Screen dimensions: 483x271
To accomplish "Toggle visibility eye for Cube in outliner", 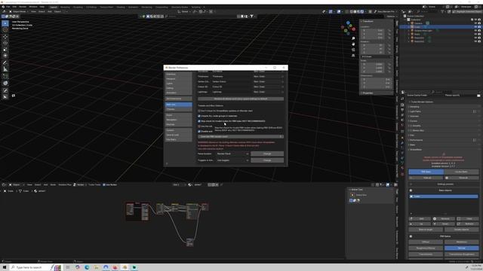I will [475, 27].
